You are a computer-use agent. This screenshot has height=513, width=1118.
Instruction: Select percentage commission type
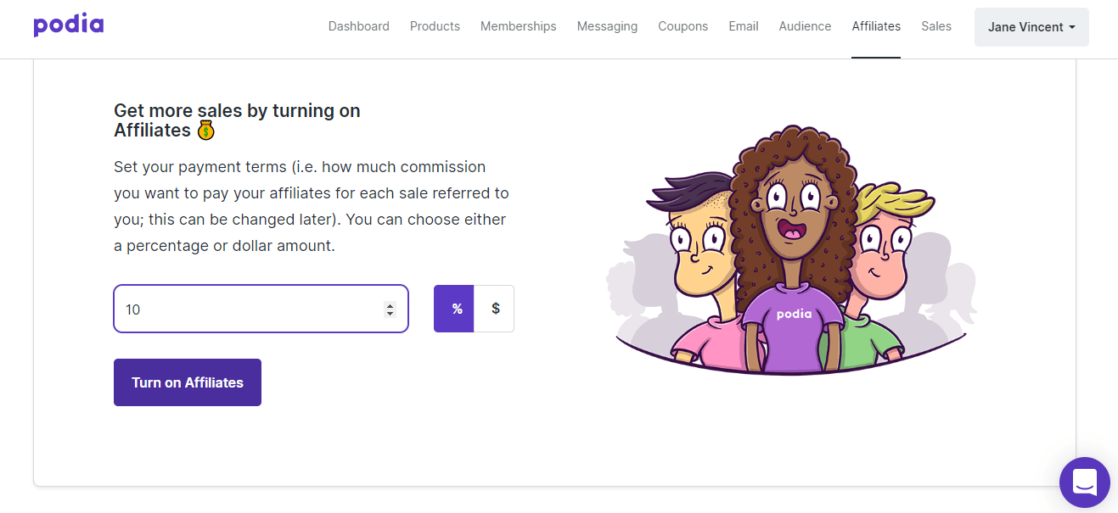(454, 309)
